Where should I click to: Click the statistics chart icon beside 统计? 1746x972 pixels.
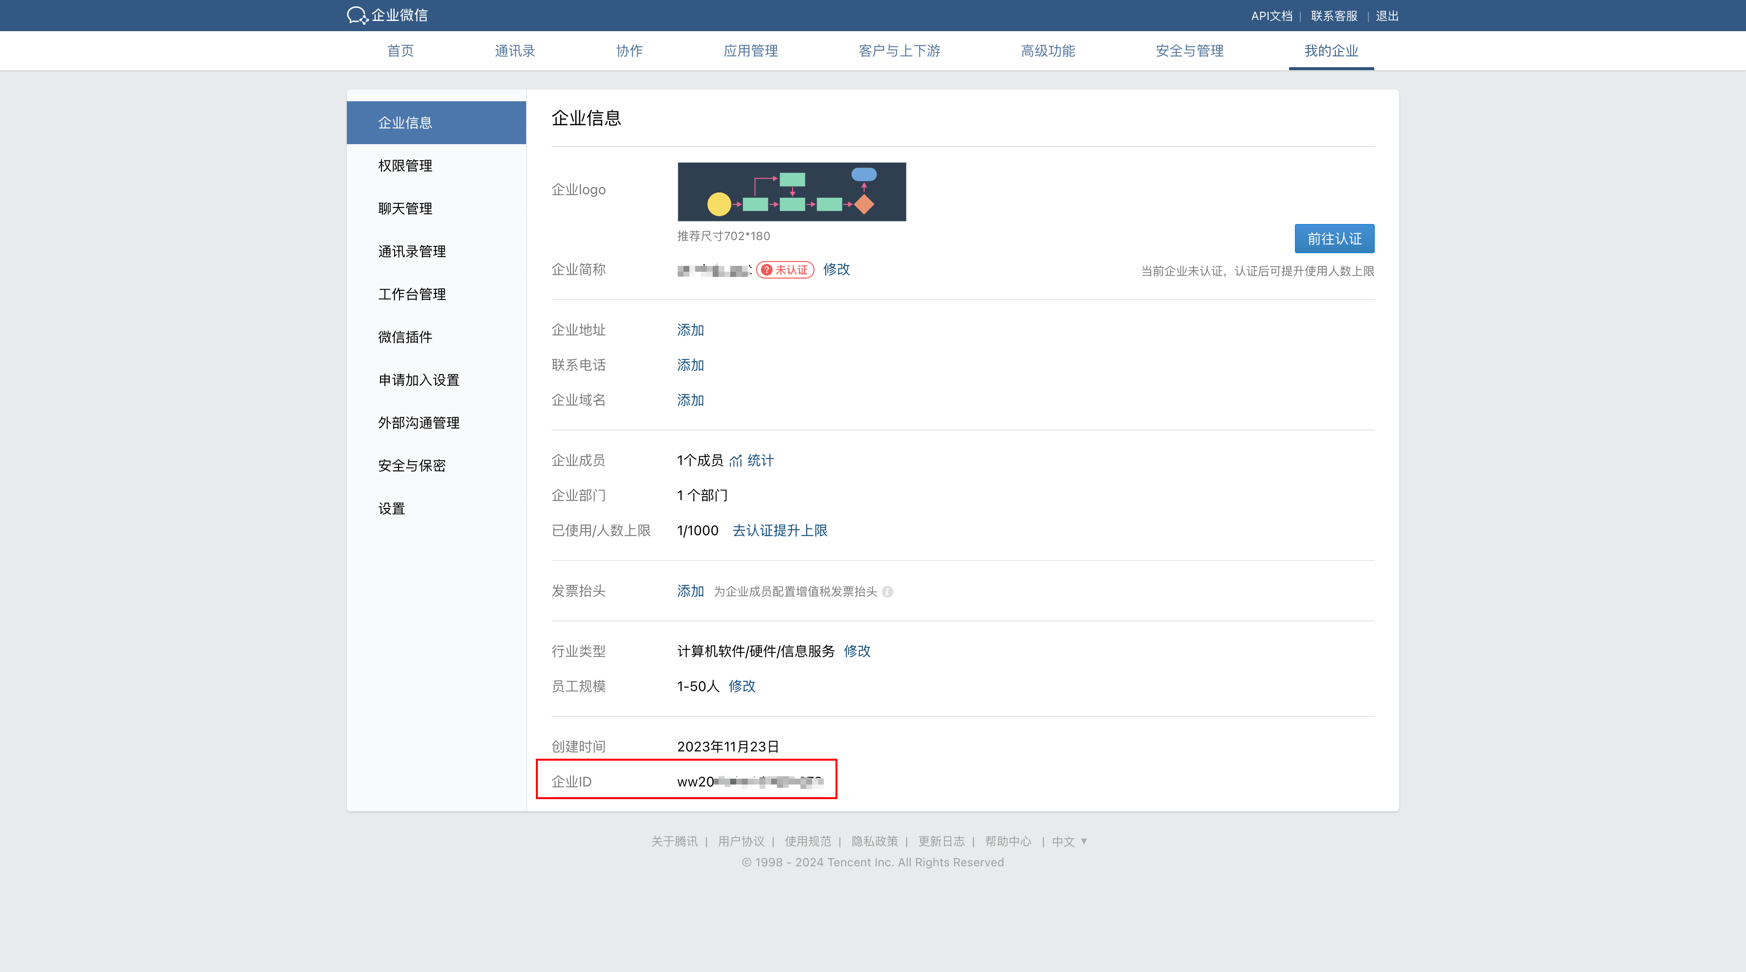[x=736, y=461]
